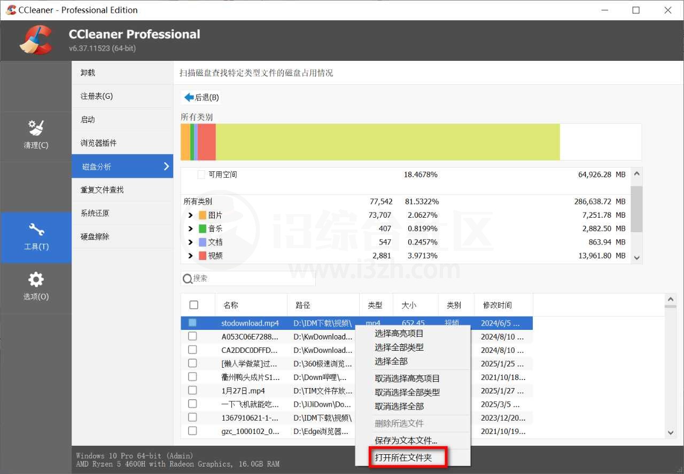Select the checkbox for CA2DDC0DFFD... file
This screenshot has width=684, height=474.
192,350
